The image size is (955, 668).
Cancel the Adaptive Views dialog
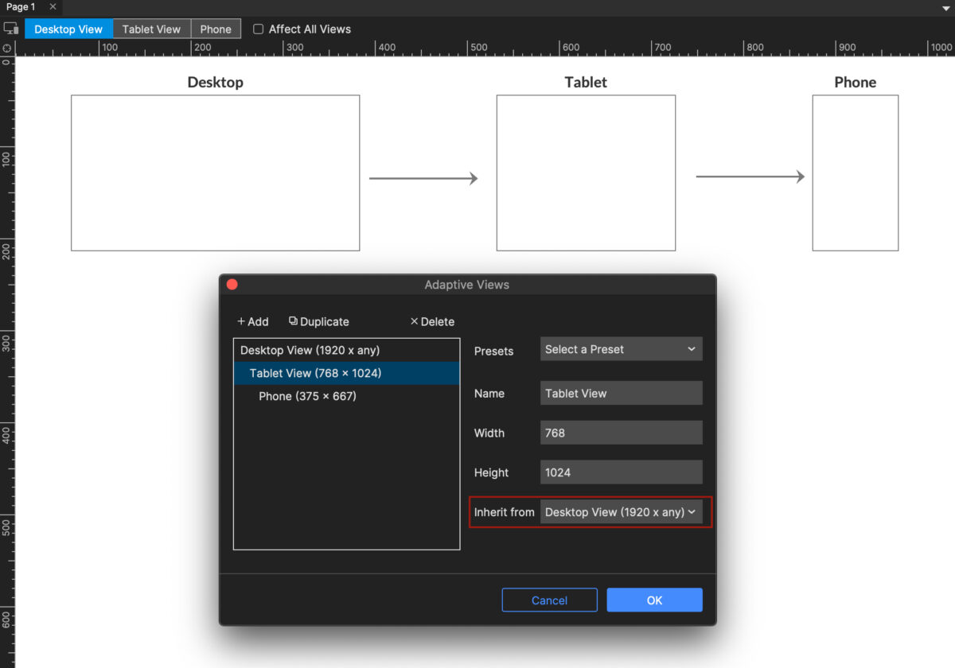tap(549, 600)
